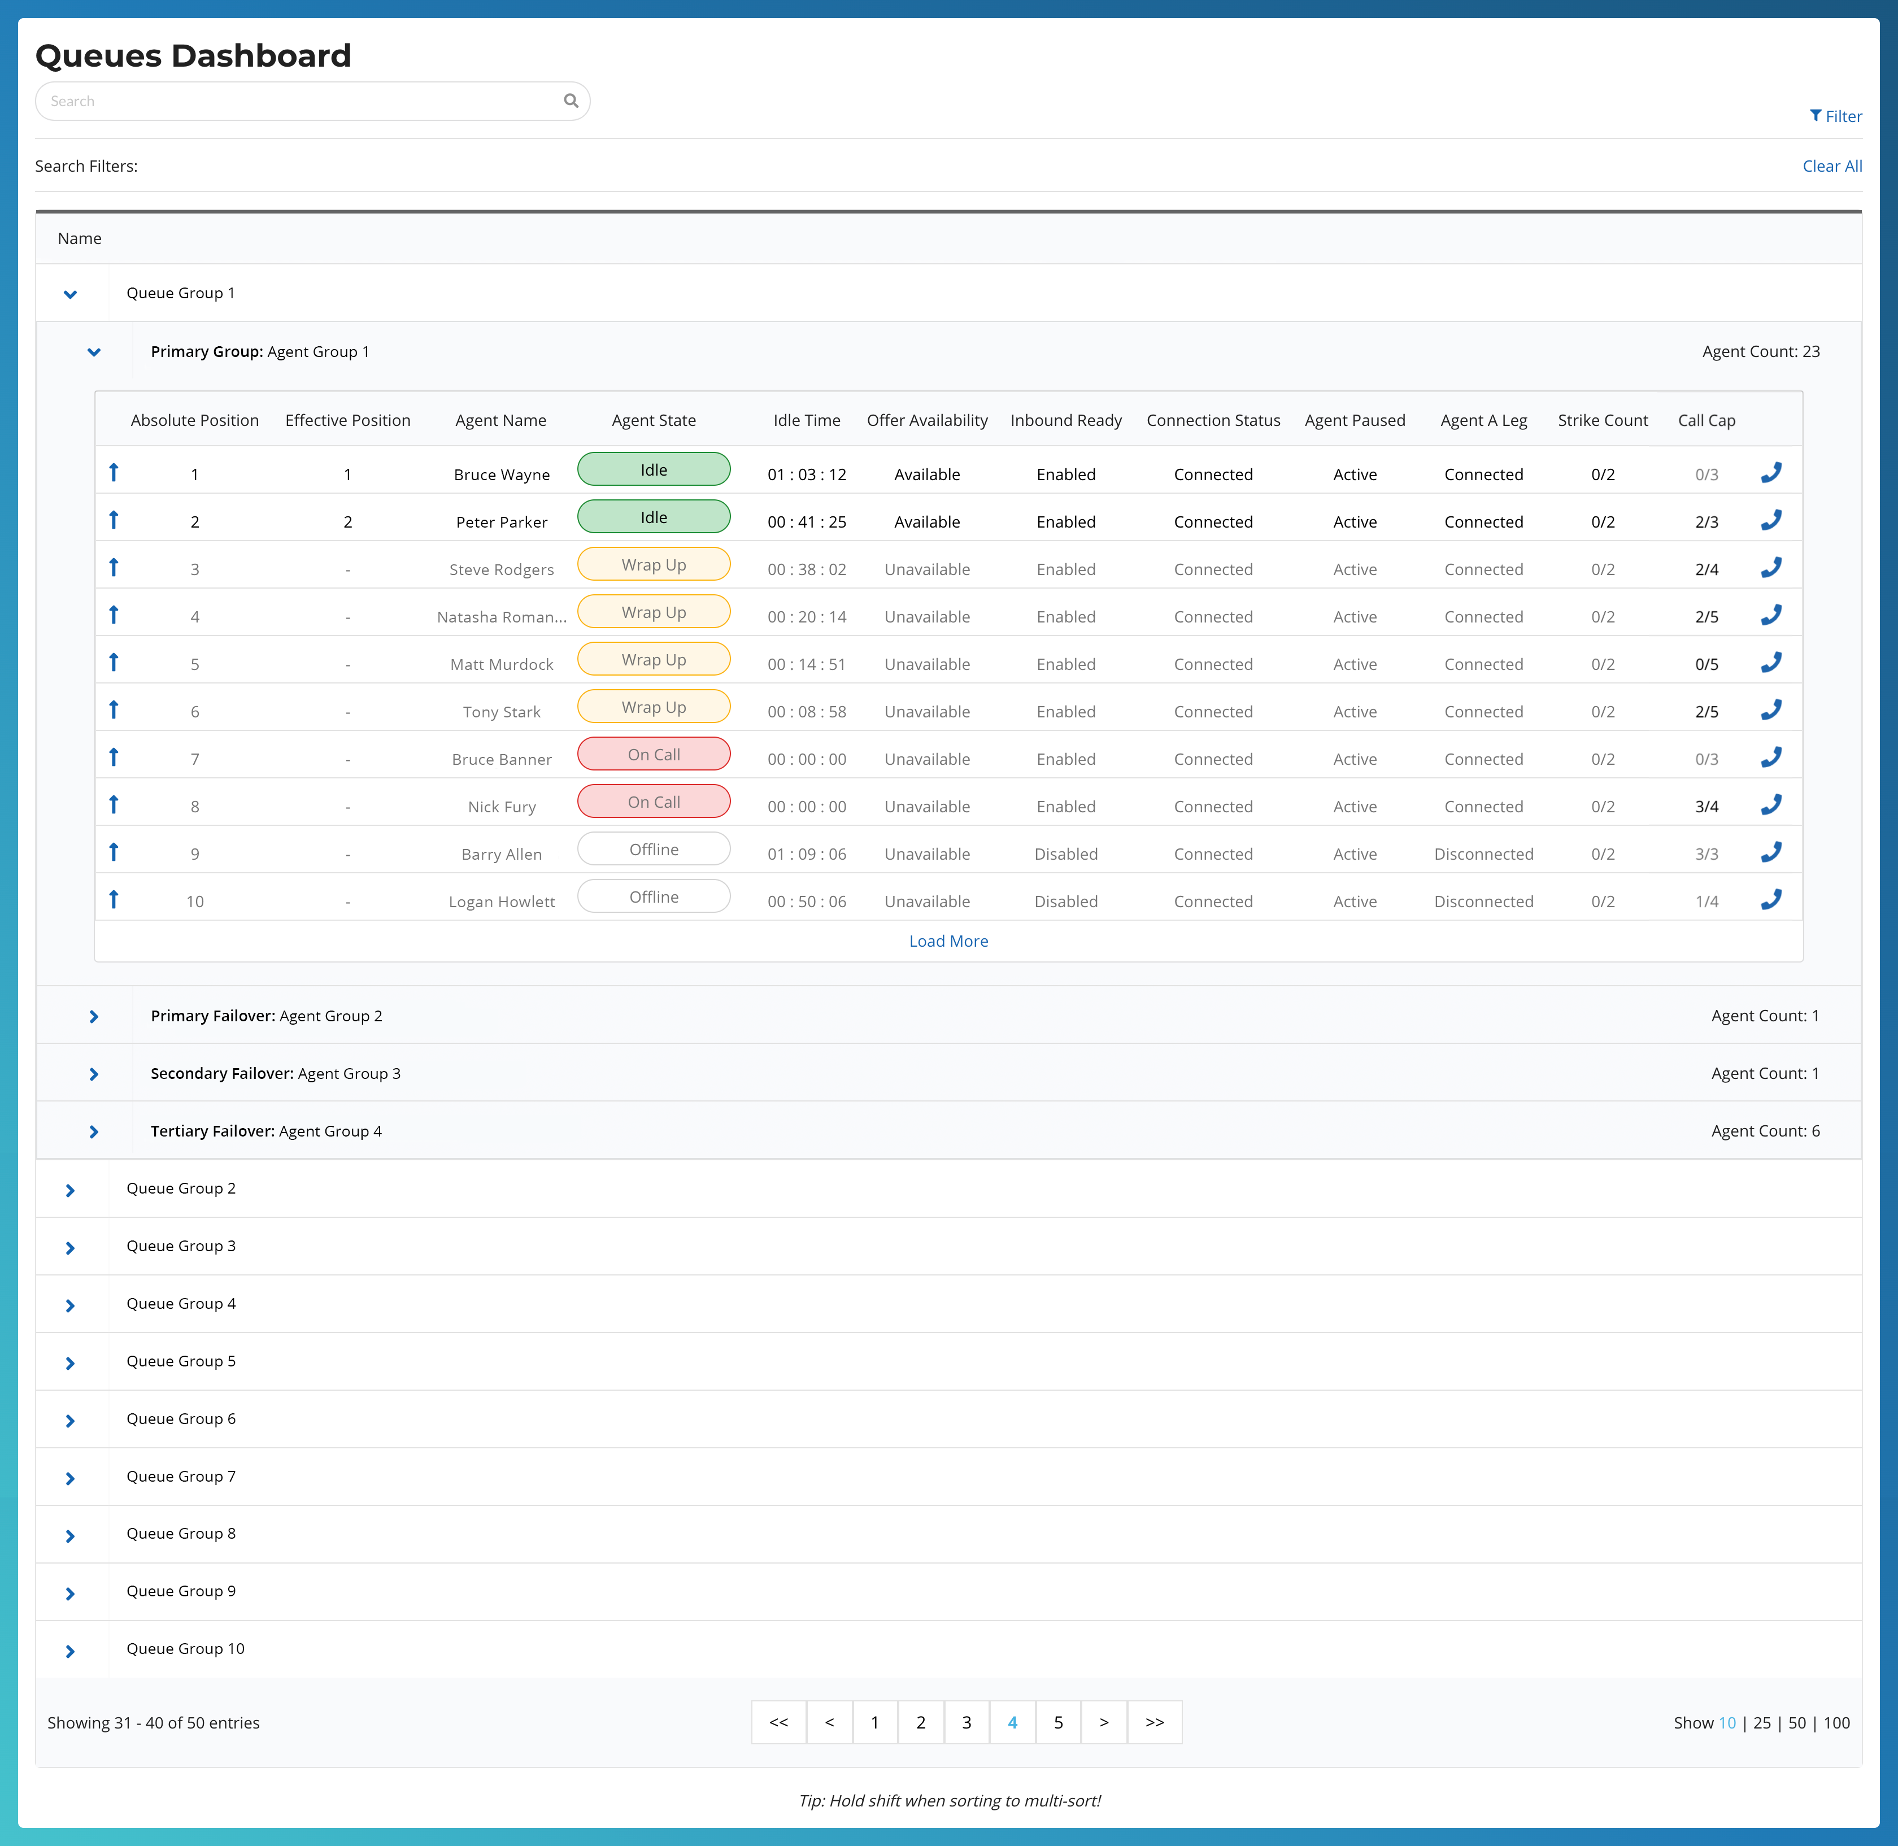Click phone icon for Logan Howlett
The height and width of the screenshot is (1846, 1898).
1771,900
